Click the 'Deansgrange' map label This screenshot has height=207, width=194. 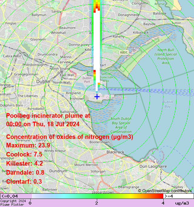pos(129,187)
